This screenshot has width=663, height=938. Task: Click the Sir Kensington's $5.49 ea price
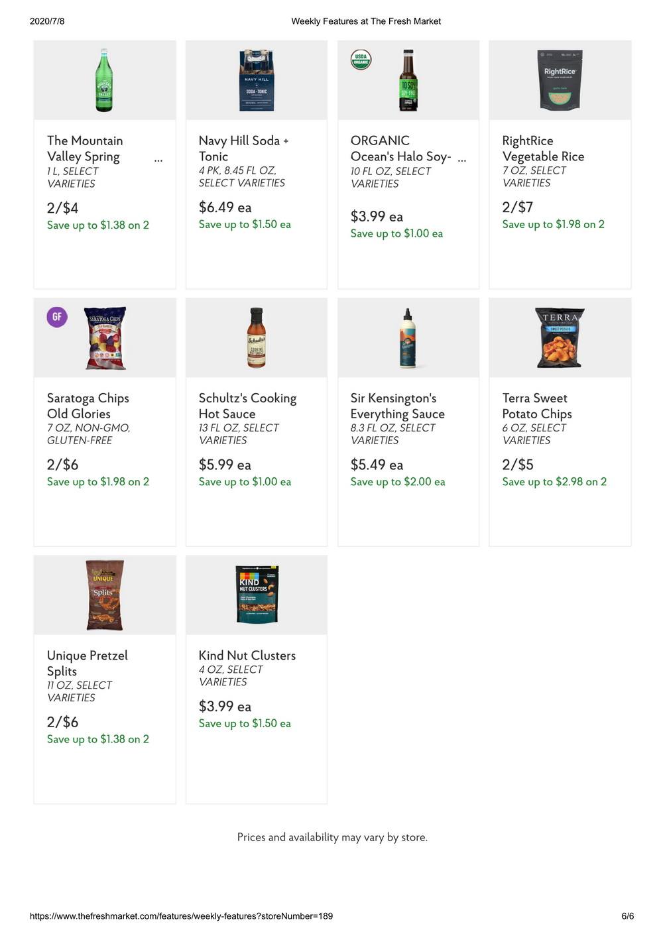point(377,465)
